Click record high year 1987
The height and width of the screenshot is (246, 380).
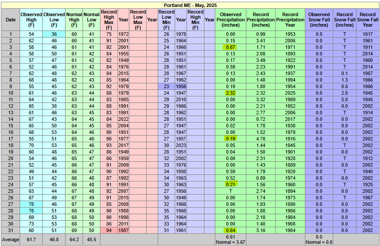pyautogui.click(x=123, y=230)
